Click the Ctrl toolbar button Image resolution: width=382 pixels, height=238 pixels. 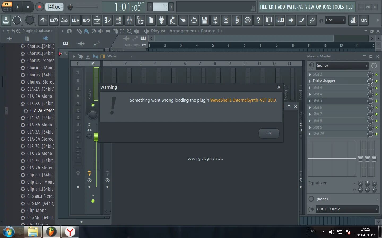tap(364, 20)
